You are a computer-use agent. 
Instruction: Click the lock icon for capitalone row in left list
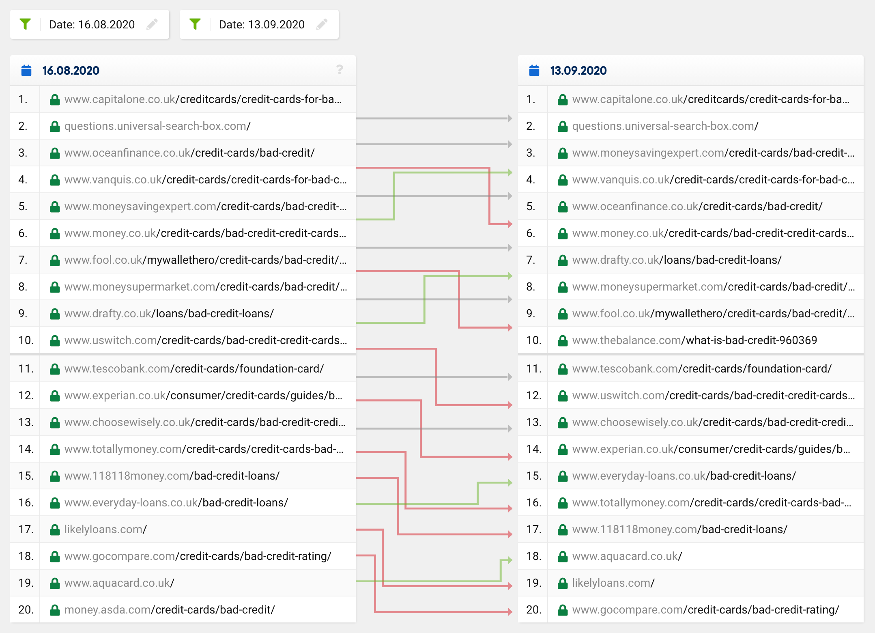pos(55,99)
